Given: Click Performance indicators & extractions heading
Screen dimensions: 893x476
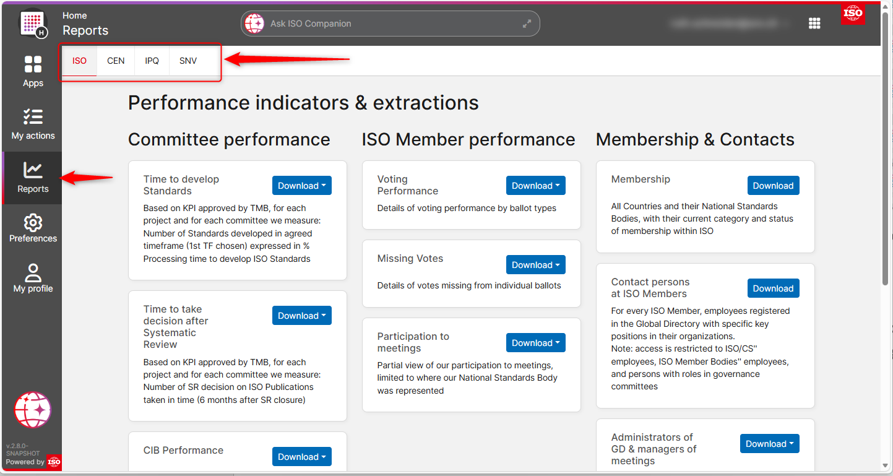Looking at the screenshot, I should tap(303, 103).
